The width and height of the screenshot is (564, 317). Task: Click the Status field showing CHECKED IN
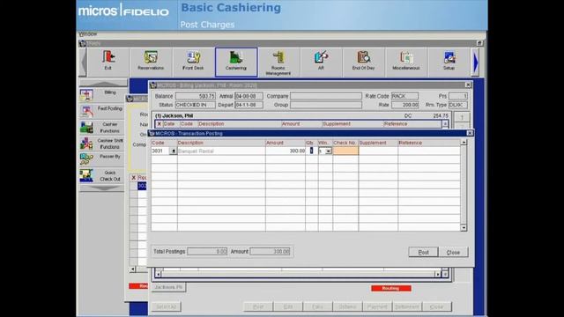coord(196,105)
